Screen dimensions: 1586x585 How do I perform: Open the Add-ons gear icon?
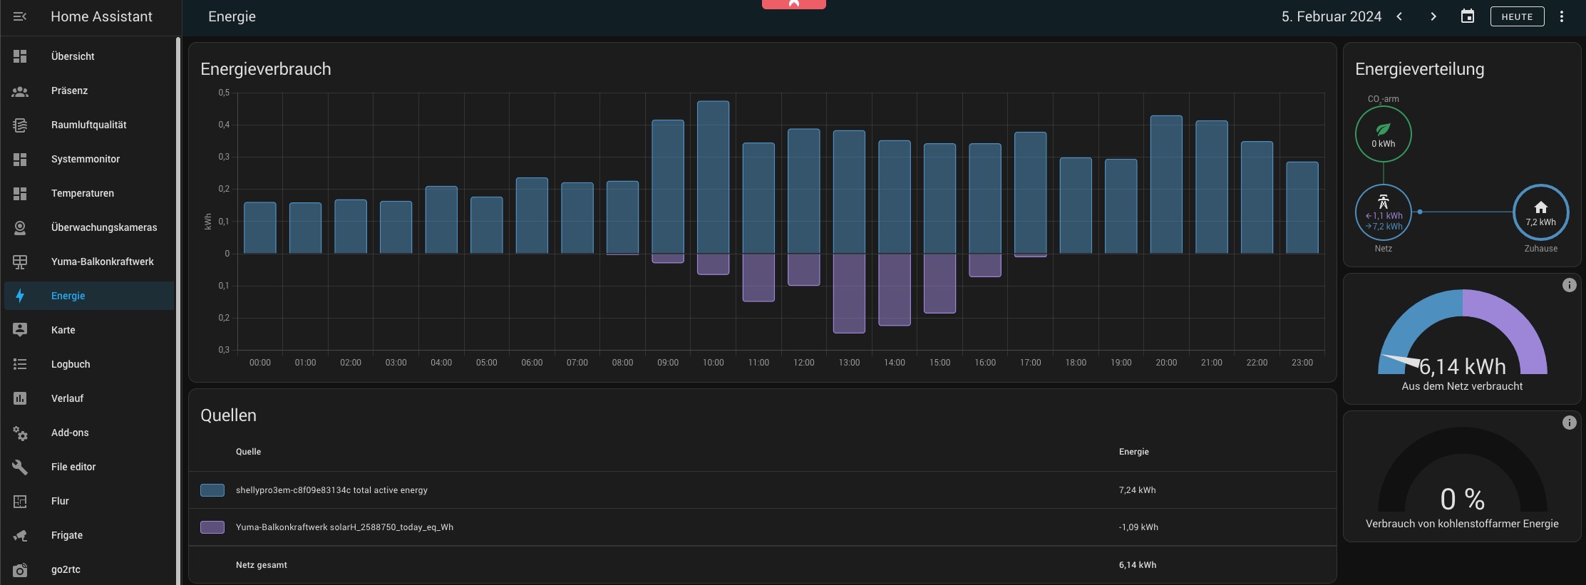[20, 433]
